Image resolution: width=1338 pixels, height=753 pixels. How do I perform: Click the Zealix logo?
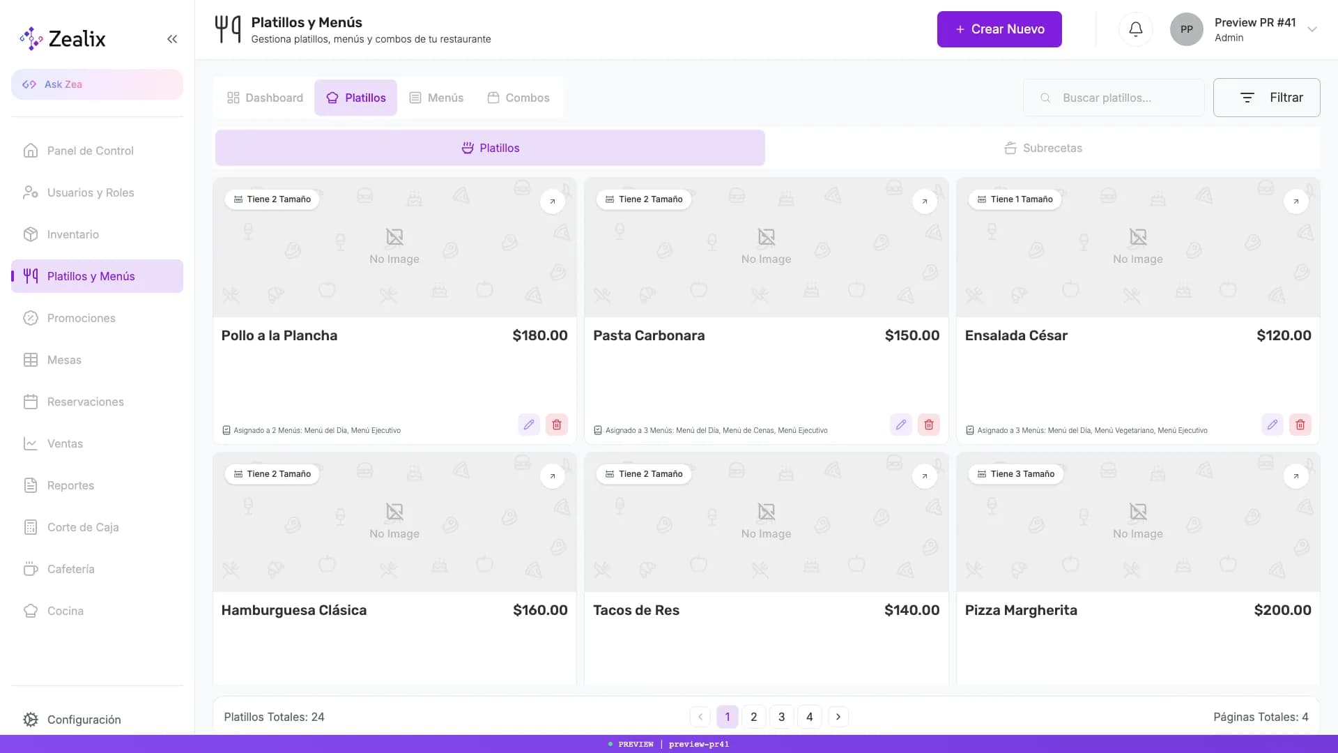(x=63, y=39)
